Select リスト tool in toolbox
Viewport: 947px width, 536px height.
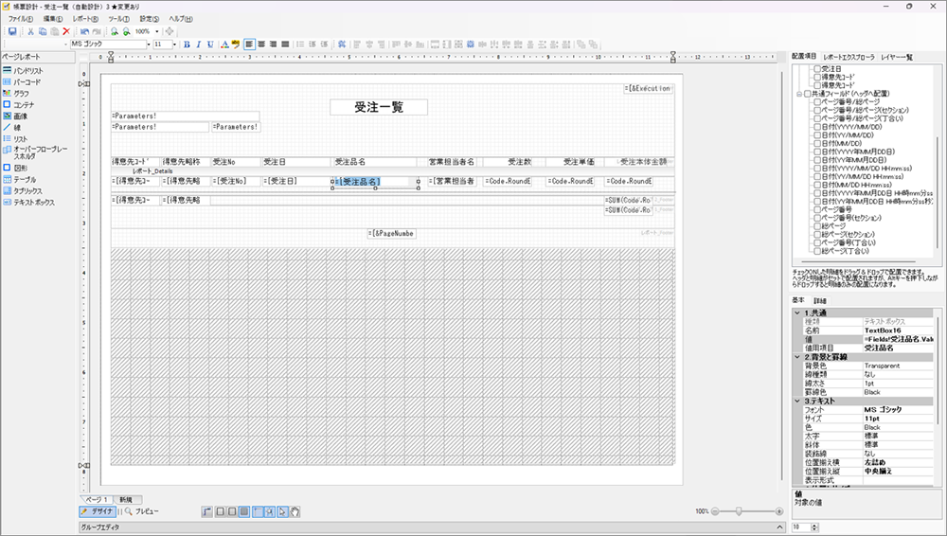click(15, 139)
